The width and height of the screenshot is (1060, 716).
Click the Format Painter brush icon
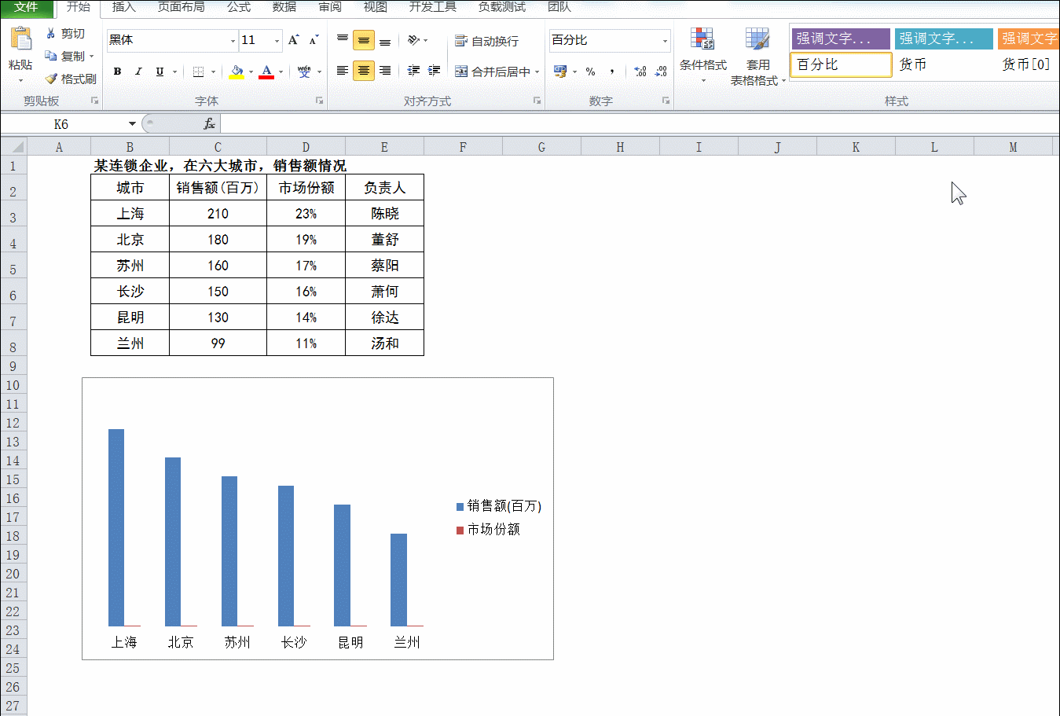tap(51, 79)
